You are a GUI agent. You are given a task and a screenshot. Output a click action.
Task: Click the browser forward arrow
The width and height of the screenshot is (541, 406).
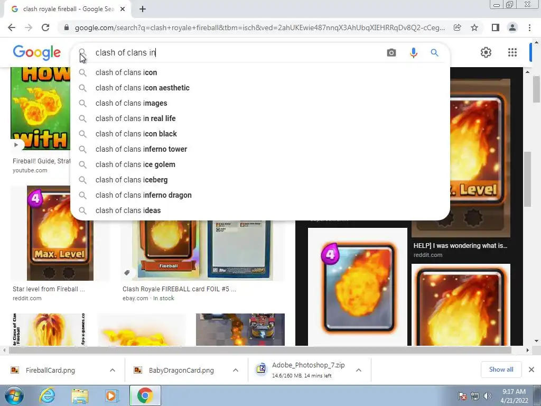29,27
